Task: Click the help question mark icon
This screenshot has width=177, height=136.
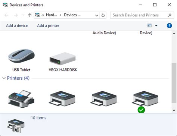Action: pos(169,26)
